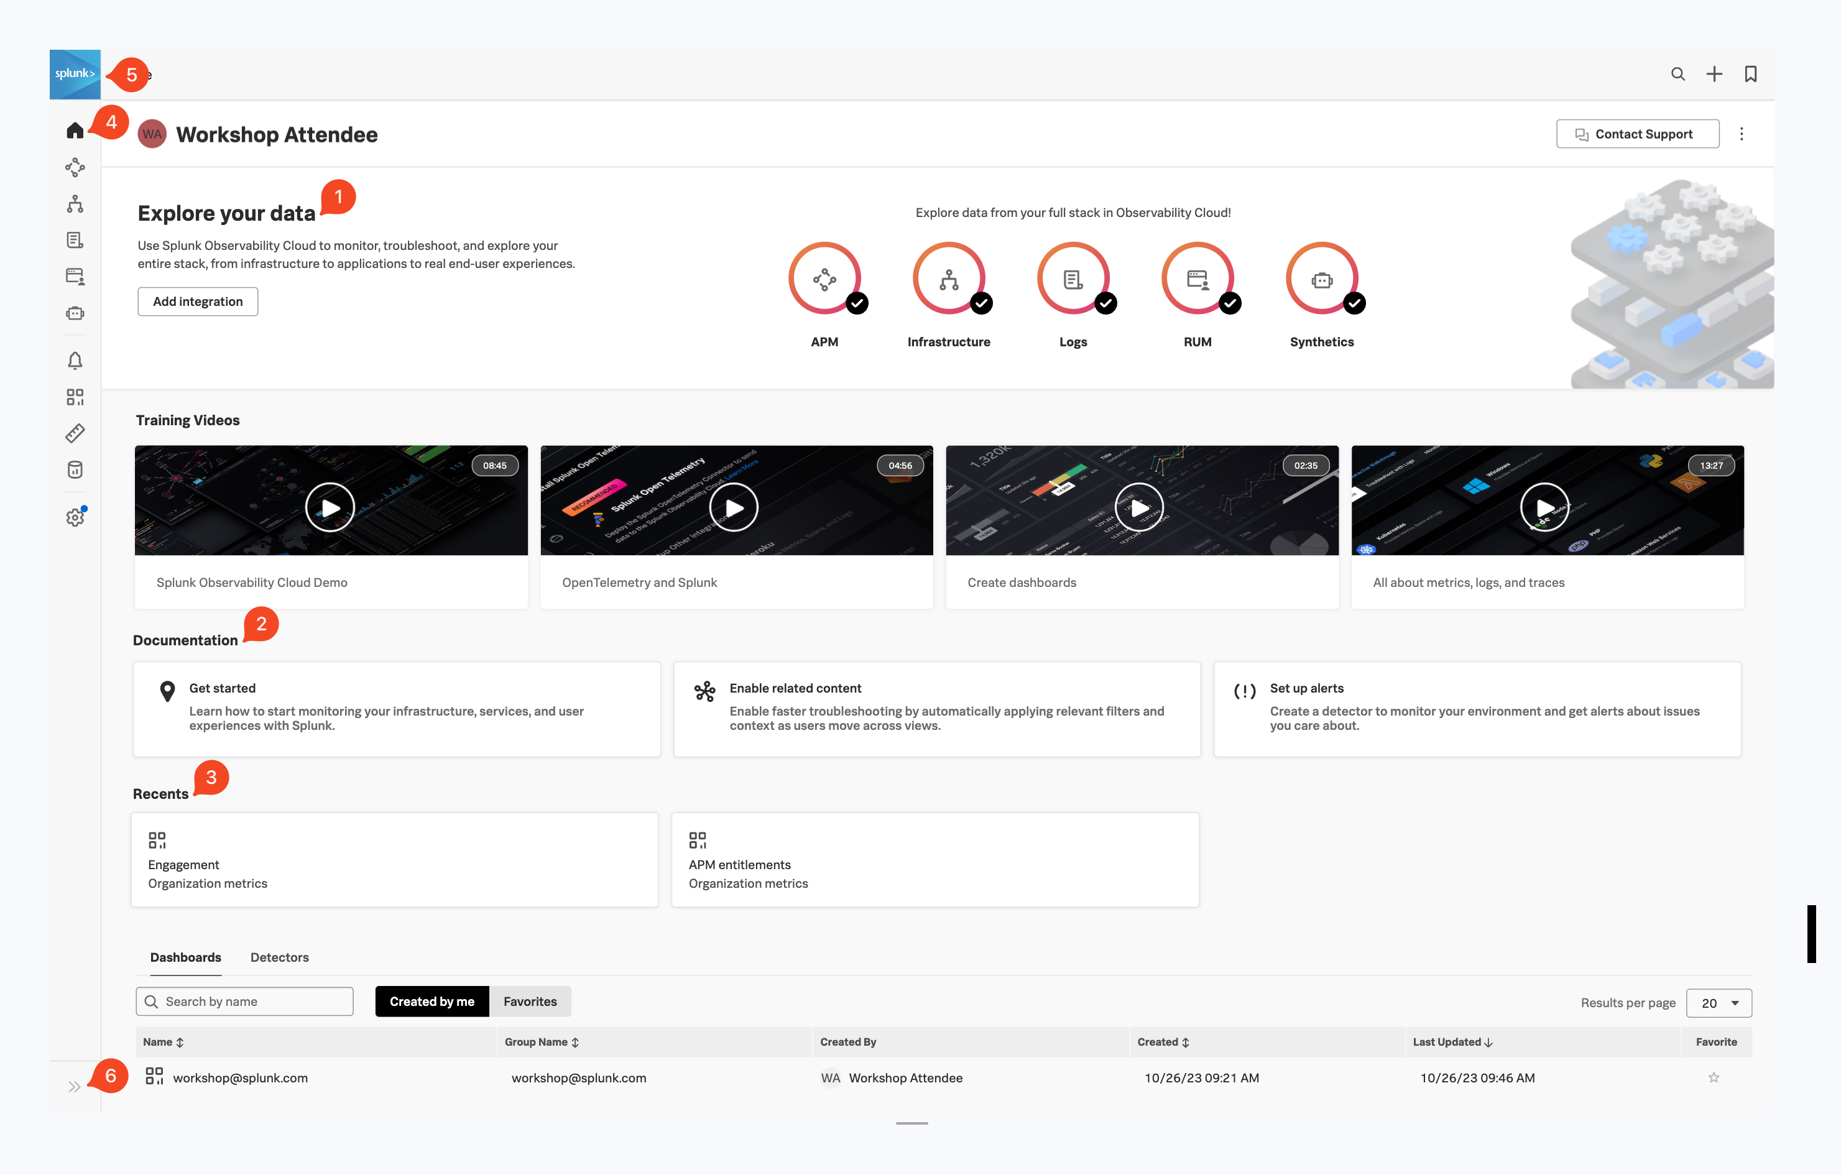This screenshot has width=1841, height=1175.
Task: Open the Log Observer icon
Action: [x=75, y=239]
